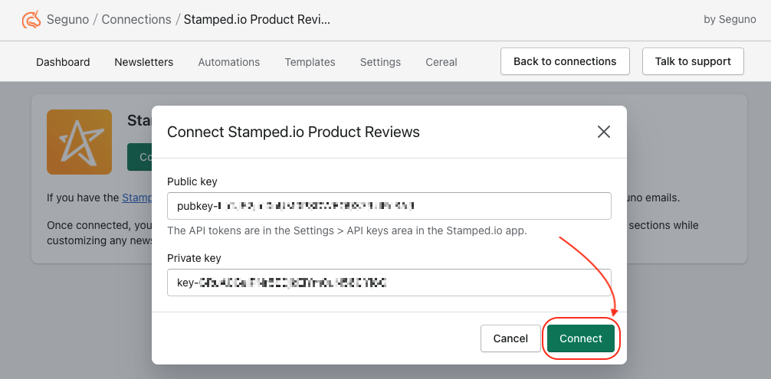Switch to the Automations tab
Viewport: 771px width, 379px height.
(x=228, y=62)
